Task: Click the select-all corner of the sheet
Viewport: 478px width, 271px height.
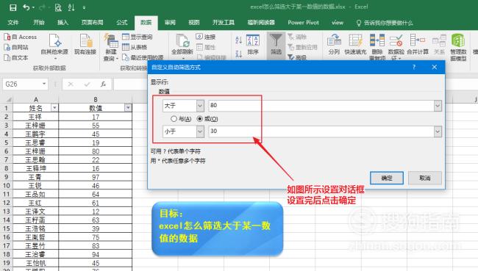Action: point(8,100)
